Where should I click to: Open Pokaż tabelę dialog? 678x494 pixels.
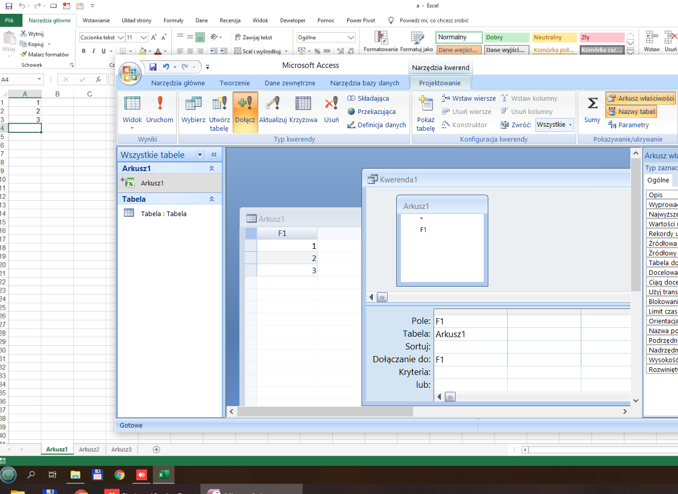pos(425,113)
